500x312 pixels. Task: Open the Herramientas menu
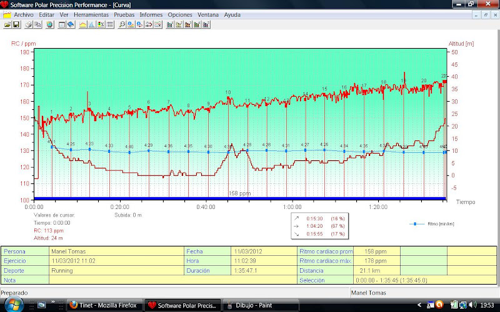pos(91,14)
